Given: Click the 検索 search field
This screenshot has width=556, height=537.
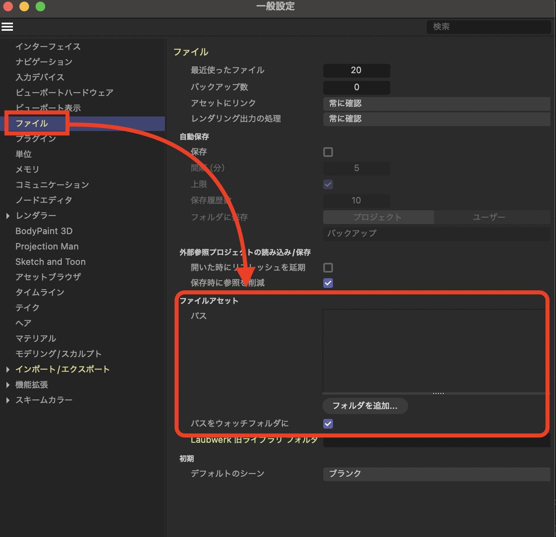Looking at the screenshot, I should pyautogui.click(x=489, y=27).
